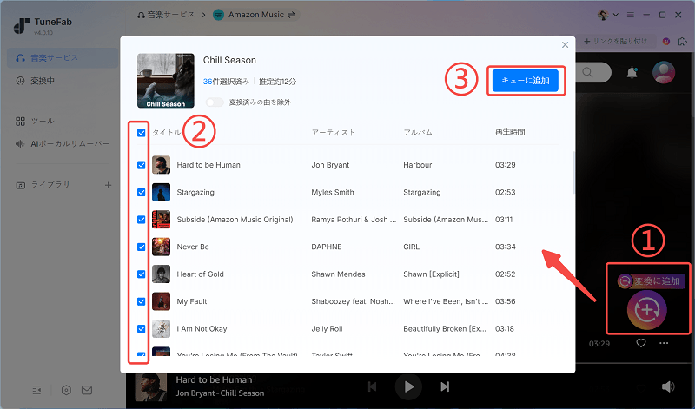The height and width of the screenshot is (409, 695).
Task: Click Heart of Gold track artwork
Action: pos(162,274)
